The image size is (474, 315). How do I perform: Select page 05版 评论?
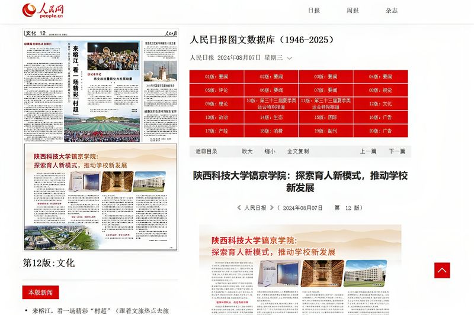tap(216, 90)
